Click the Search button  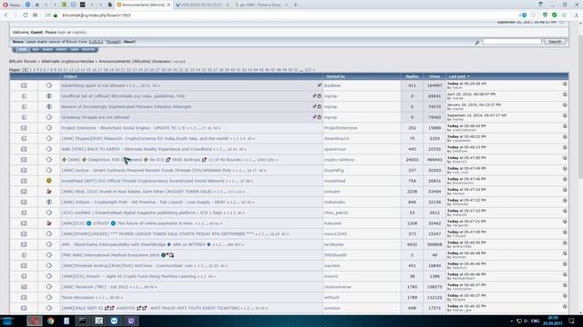click(x=555, y=42)
